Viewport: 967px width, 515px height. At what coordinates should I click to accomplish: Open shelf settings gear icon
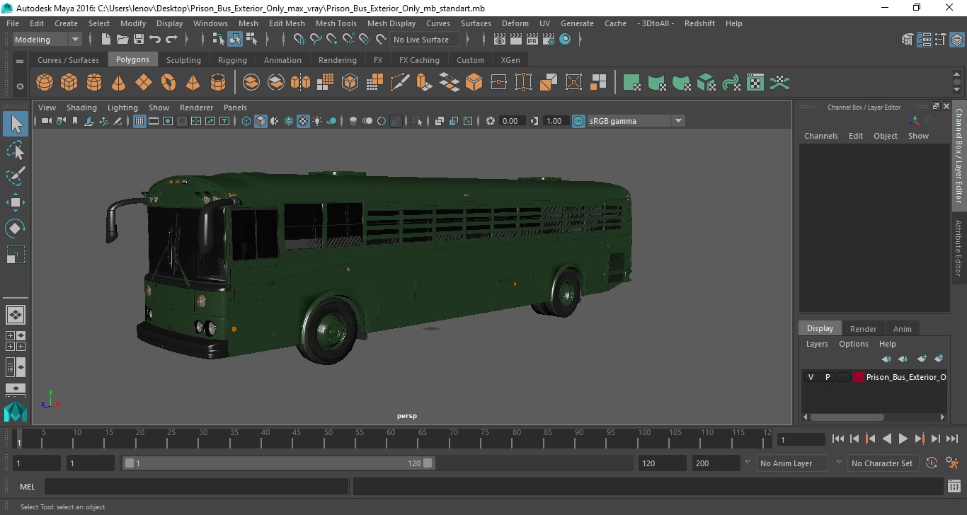pyautogui.click(x=20, y=86)
